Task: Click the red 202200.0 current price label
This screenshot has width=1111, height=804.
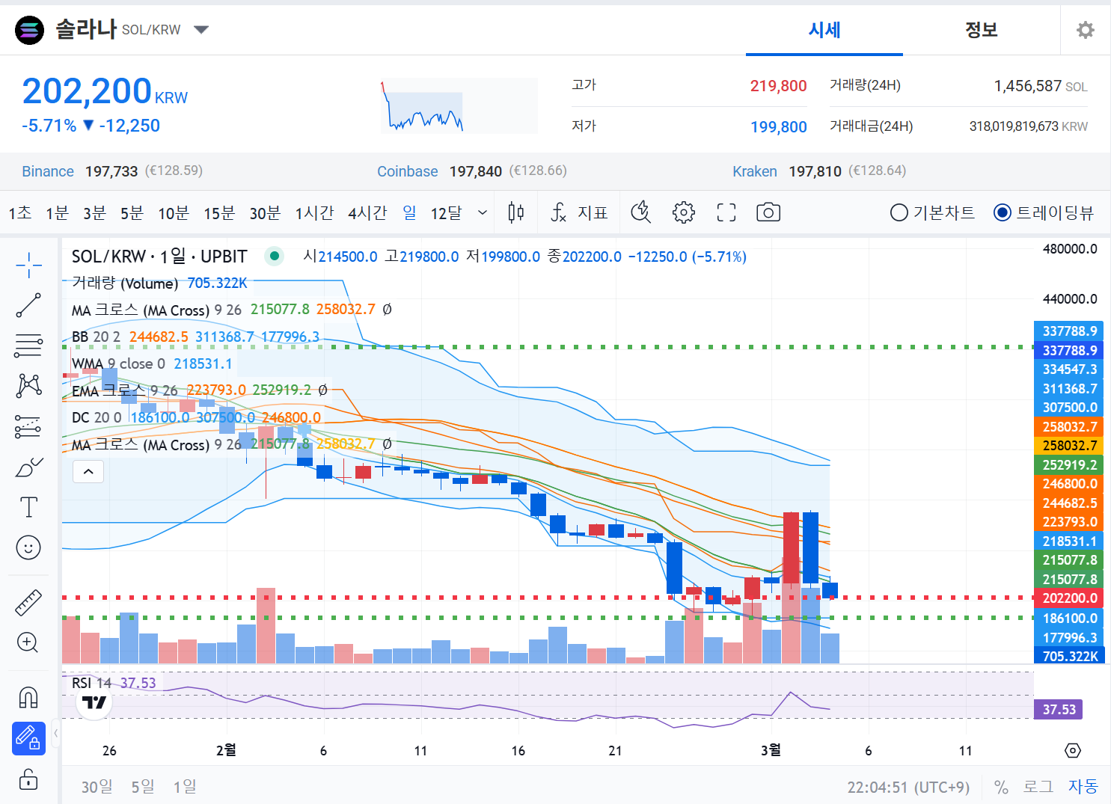Action: (1070, 598)
